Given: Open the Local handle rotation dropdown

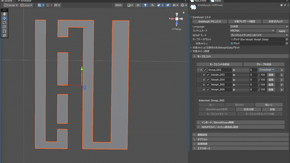Looking at the screenshot, I should tap(26, 5).
